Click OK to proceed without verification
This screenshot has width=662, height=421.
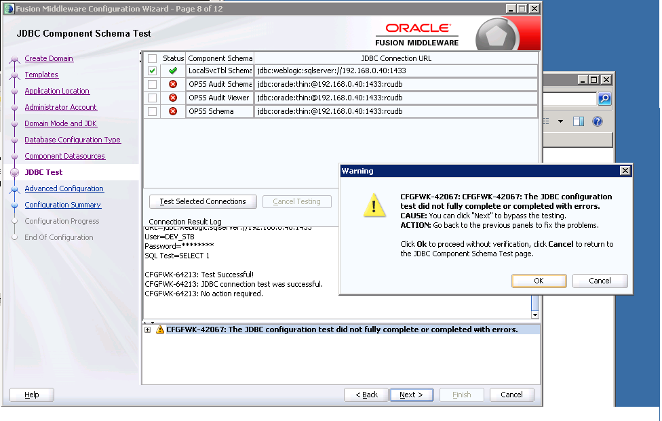[539, 281]
